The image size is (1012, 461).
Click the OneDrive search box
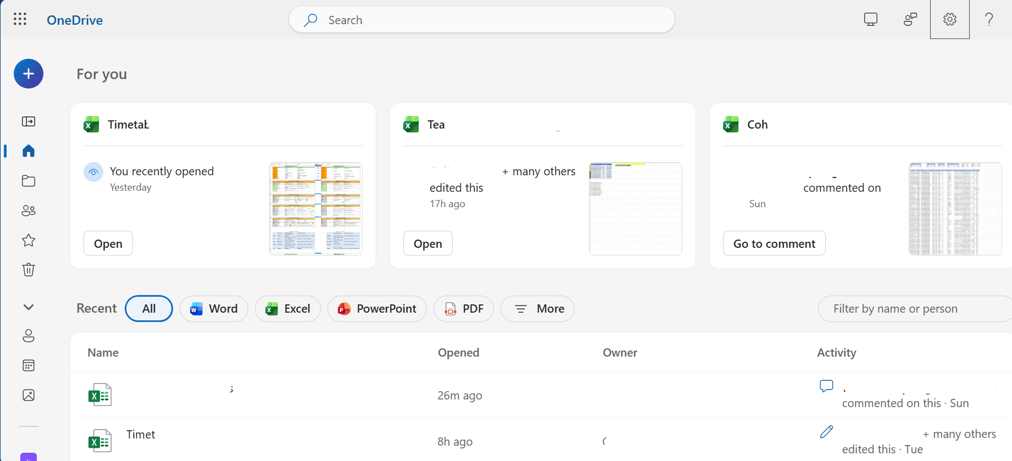pos(481,20)
